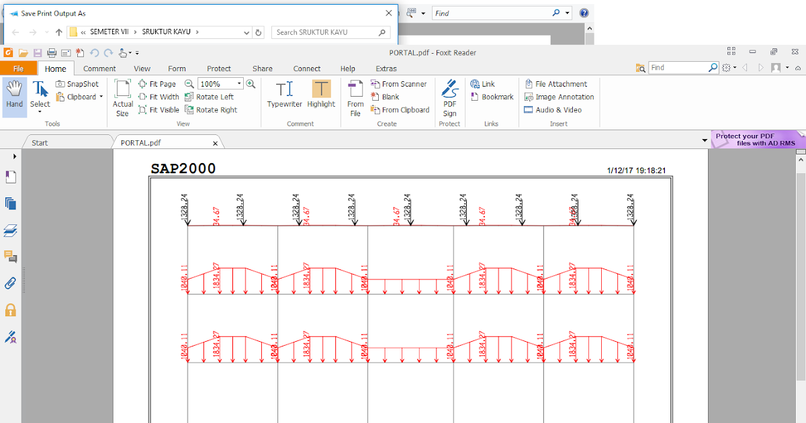Switch to the Form ribbon tab

pos(177,68)
